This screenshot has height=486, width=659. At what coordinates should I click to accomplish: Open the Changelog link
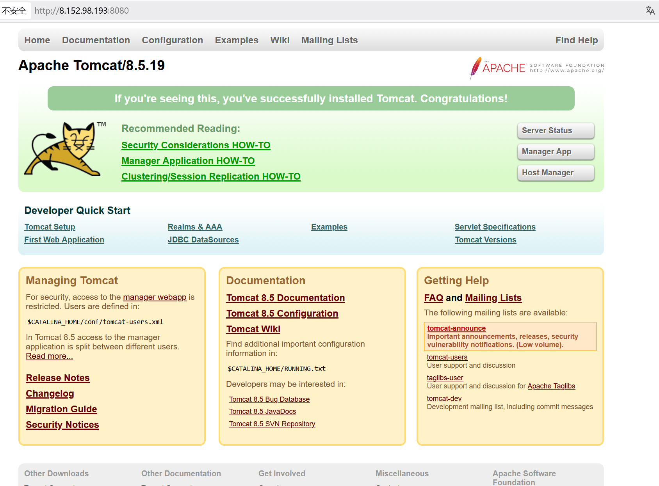coord(50,393)
